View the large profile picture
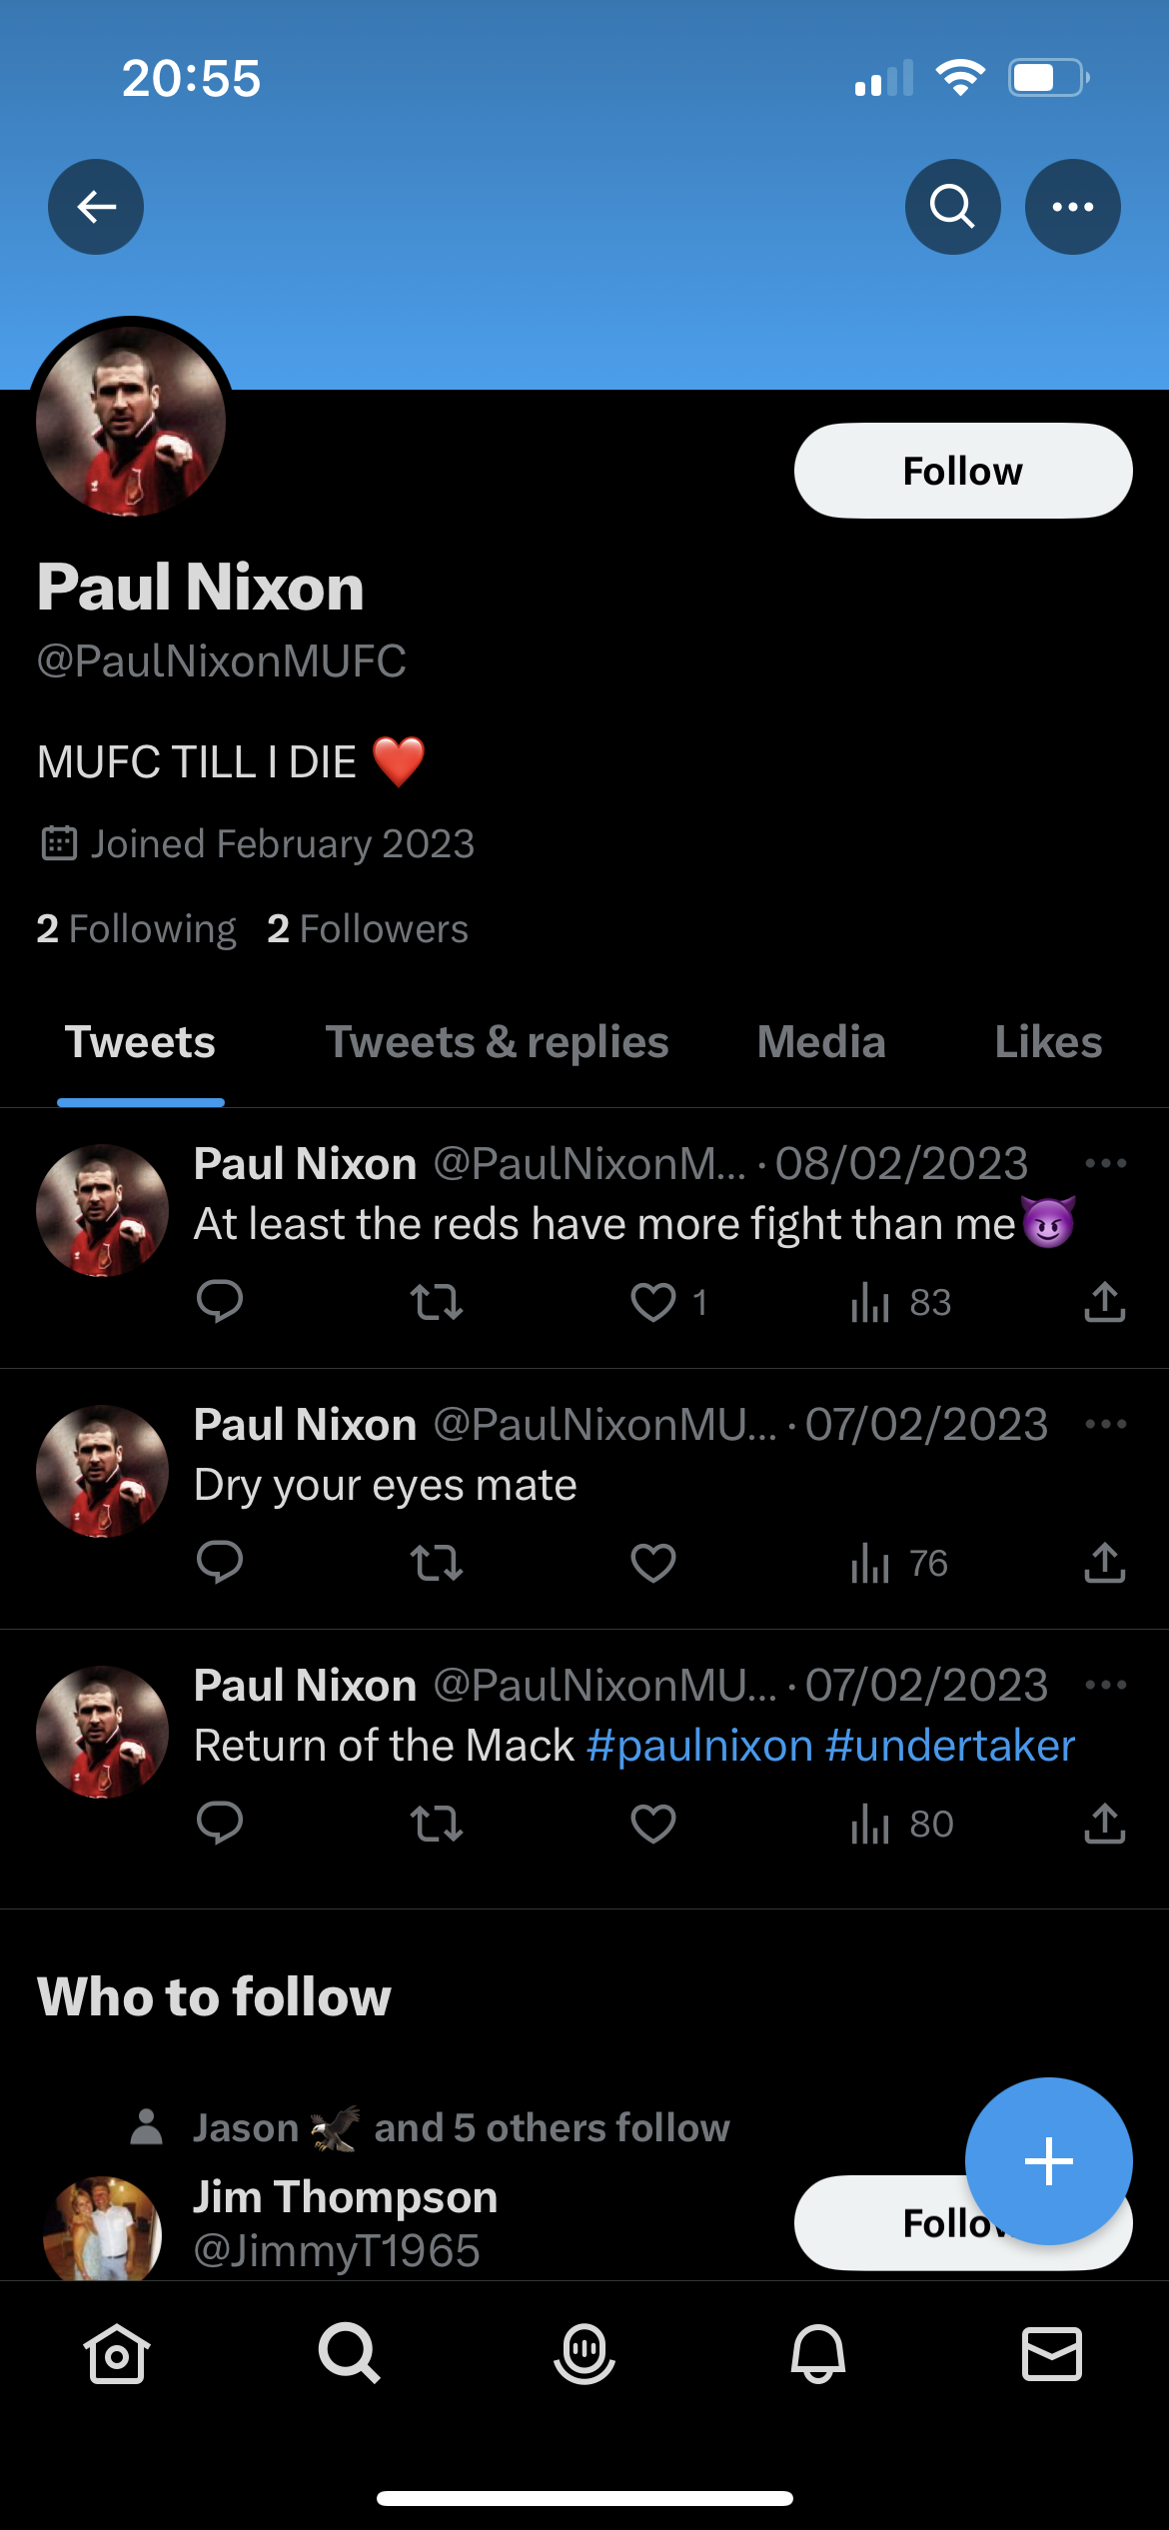The image size is (1169, 2530). click(x=131, y=422)
